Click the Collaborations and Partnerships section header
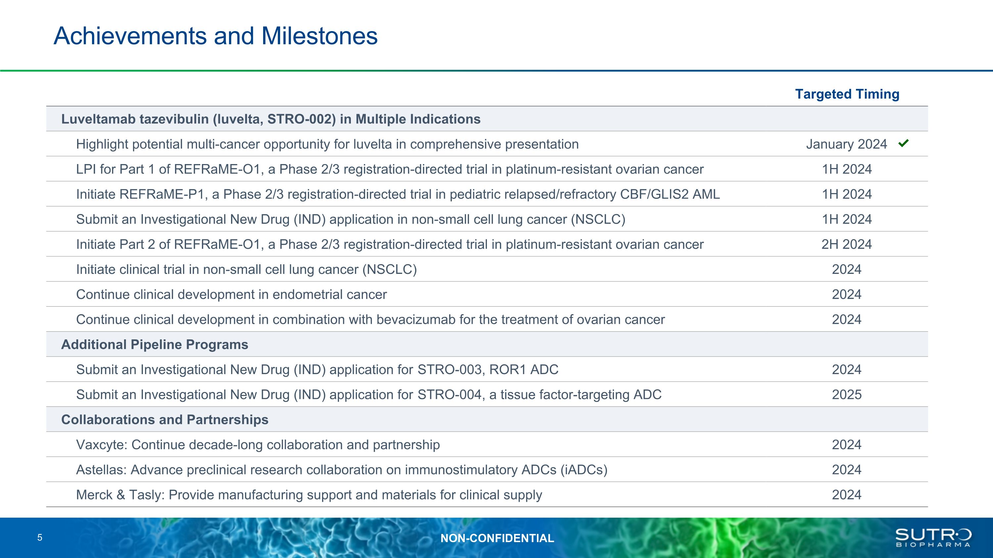Screen dimensions: 993x558 (x=165, y=419)
